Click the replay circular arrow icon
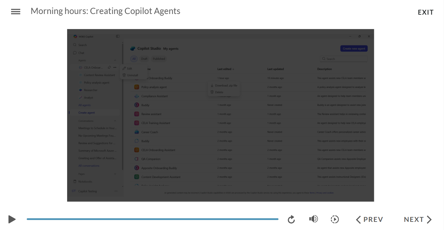This screenshot has height=230, width=444. pos(291,220)
